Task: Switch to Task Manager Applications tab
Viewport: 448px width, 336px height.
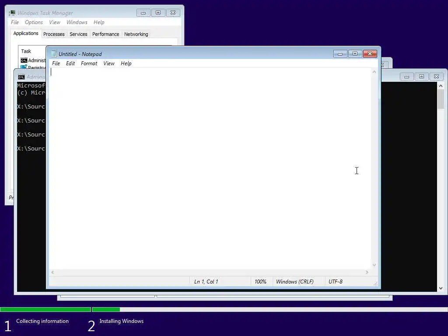Action: click(x=26, y=33)
